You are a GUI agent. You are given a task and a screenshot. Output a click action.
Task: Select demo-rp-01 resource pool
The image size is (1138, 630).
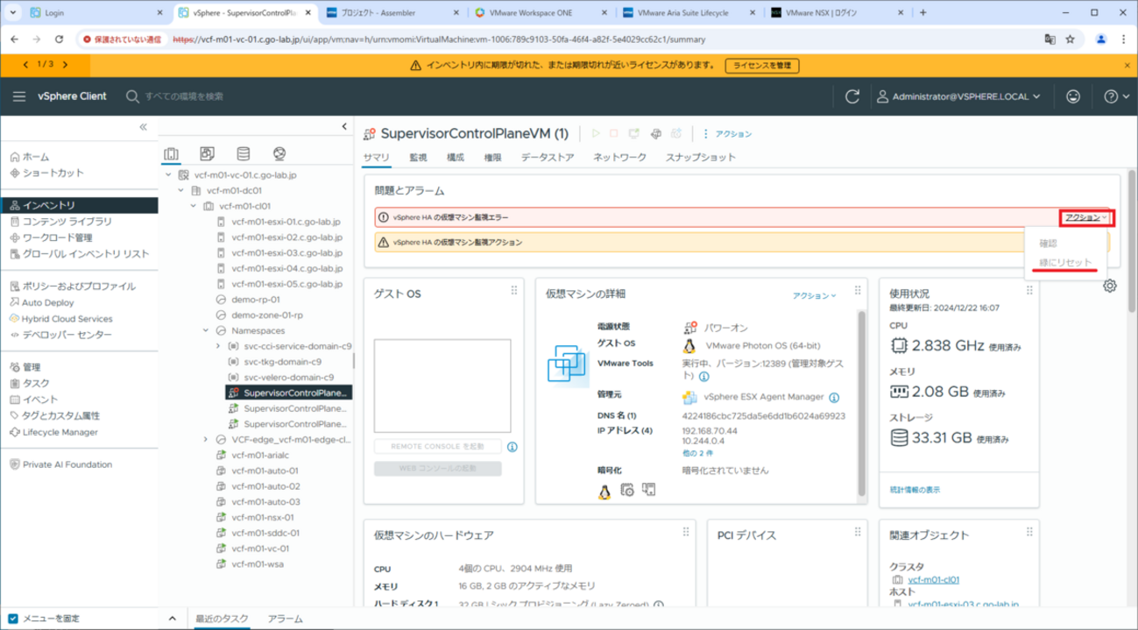tap(256, 300)
